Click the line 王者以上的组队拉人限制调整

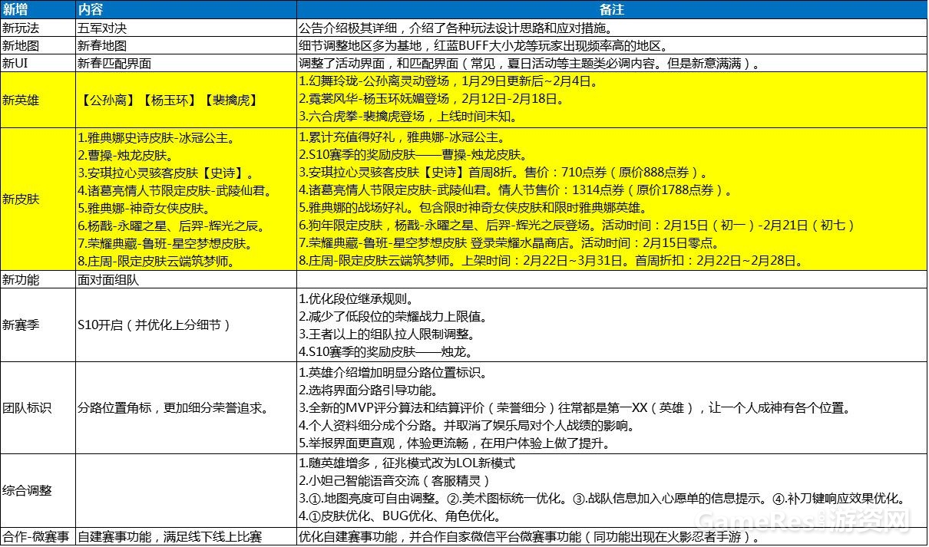pos(390,334)
